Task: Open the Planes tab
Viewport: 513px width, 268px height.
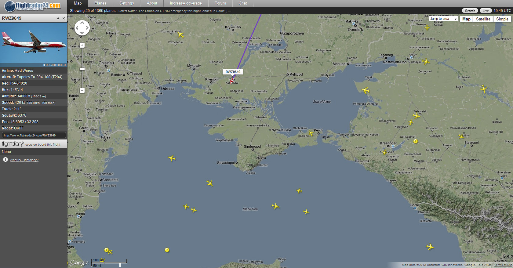Action: tap(100, 3)
